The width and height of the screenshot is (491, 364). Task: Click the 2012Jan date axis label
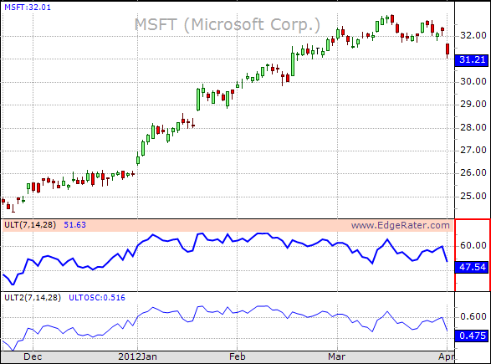click(x=137, y=356)
